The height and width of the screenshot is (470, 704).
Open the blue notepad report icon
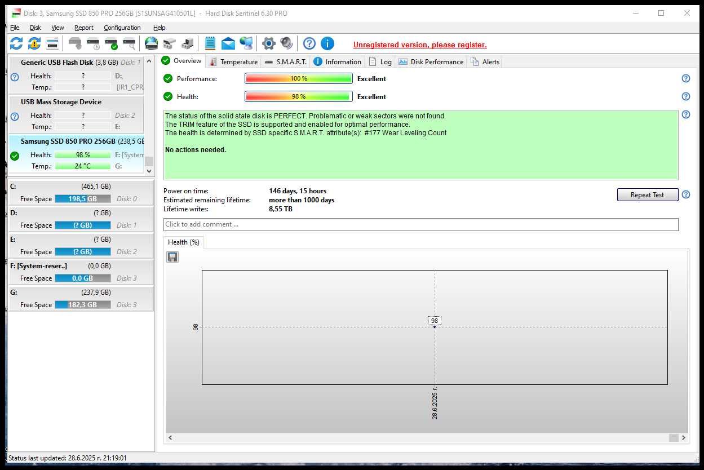[210, 43]
